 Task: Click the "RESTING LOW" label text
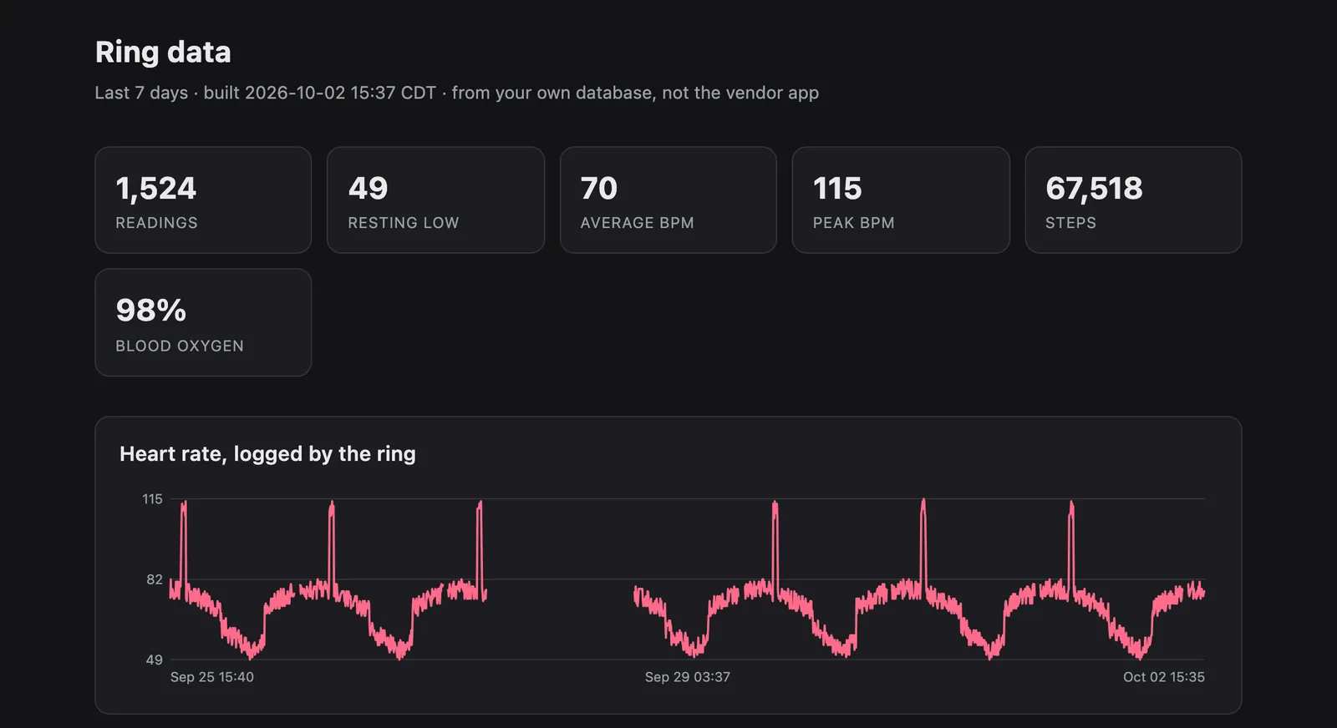coord(404,223)
